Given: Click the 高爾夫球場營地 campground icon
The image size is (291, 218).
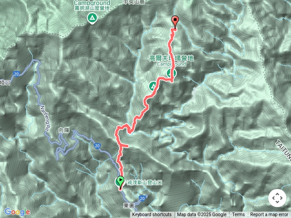Looking at the screenshot, I should point(171,73).
